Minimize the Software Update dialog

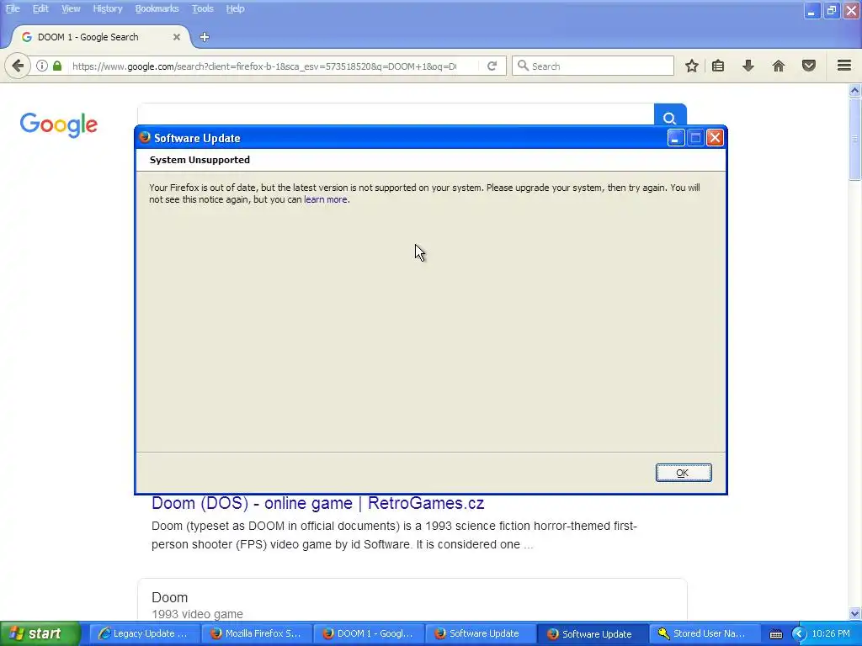(676, 138)
